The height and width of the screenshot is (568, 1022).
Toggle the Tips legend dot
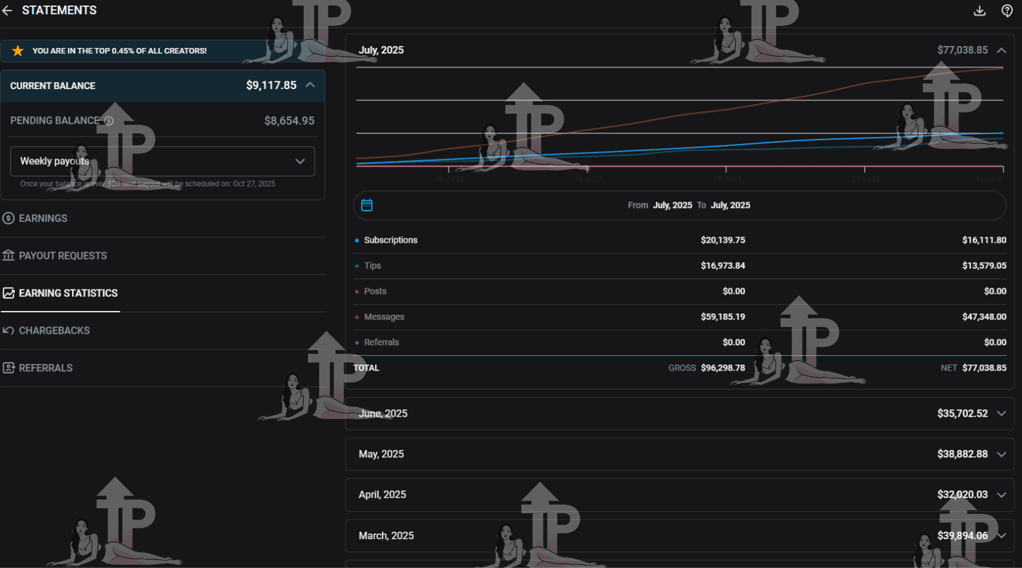[x=357, y=266]
